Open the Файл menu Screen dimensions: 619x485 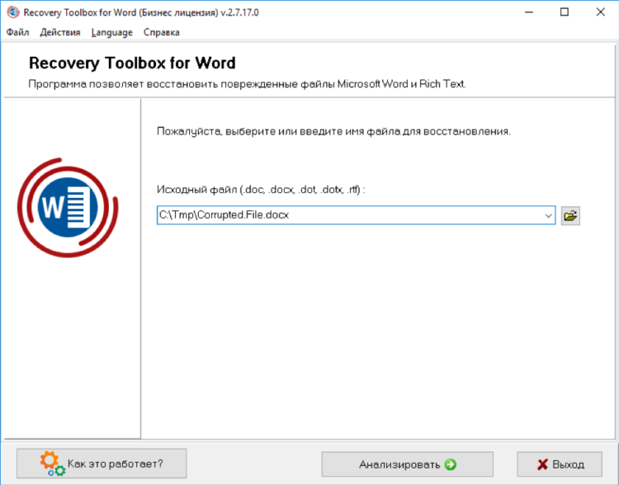pyautogui.click(x=18, y=32)
